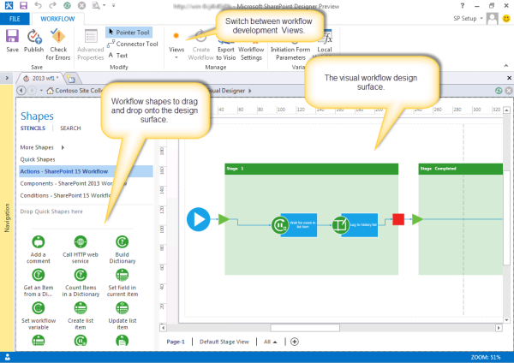Click scroll left arrow on canvas
The width and height of the screenshot is (514, 363).
(x=163, y=328)
